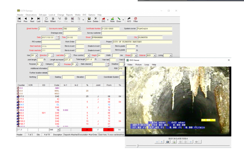The height and width of the screenshot is (158, 244).
Task: Open Loop menu in DVS Viewer
Action: click(x=147, y=64)
